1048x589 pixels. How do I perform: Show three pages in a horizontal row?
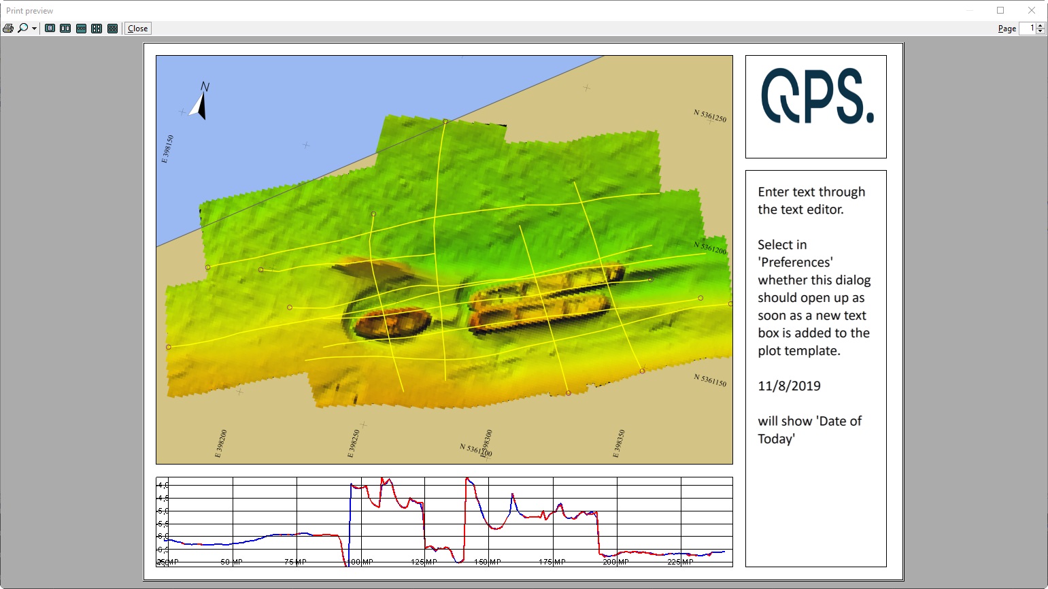81,28
